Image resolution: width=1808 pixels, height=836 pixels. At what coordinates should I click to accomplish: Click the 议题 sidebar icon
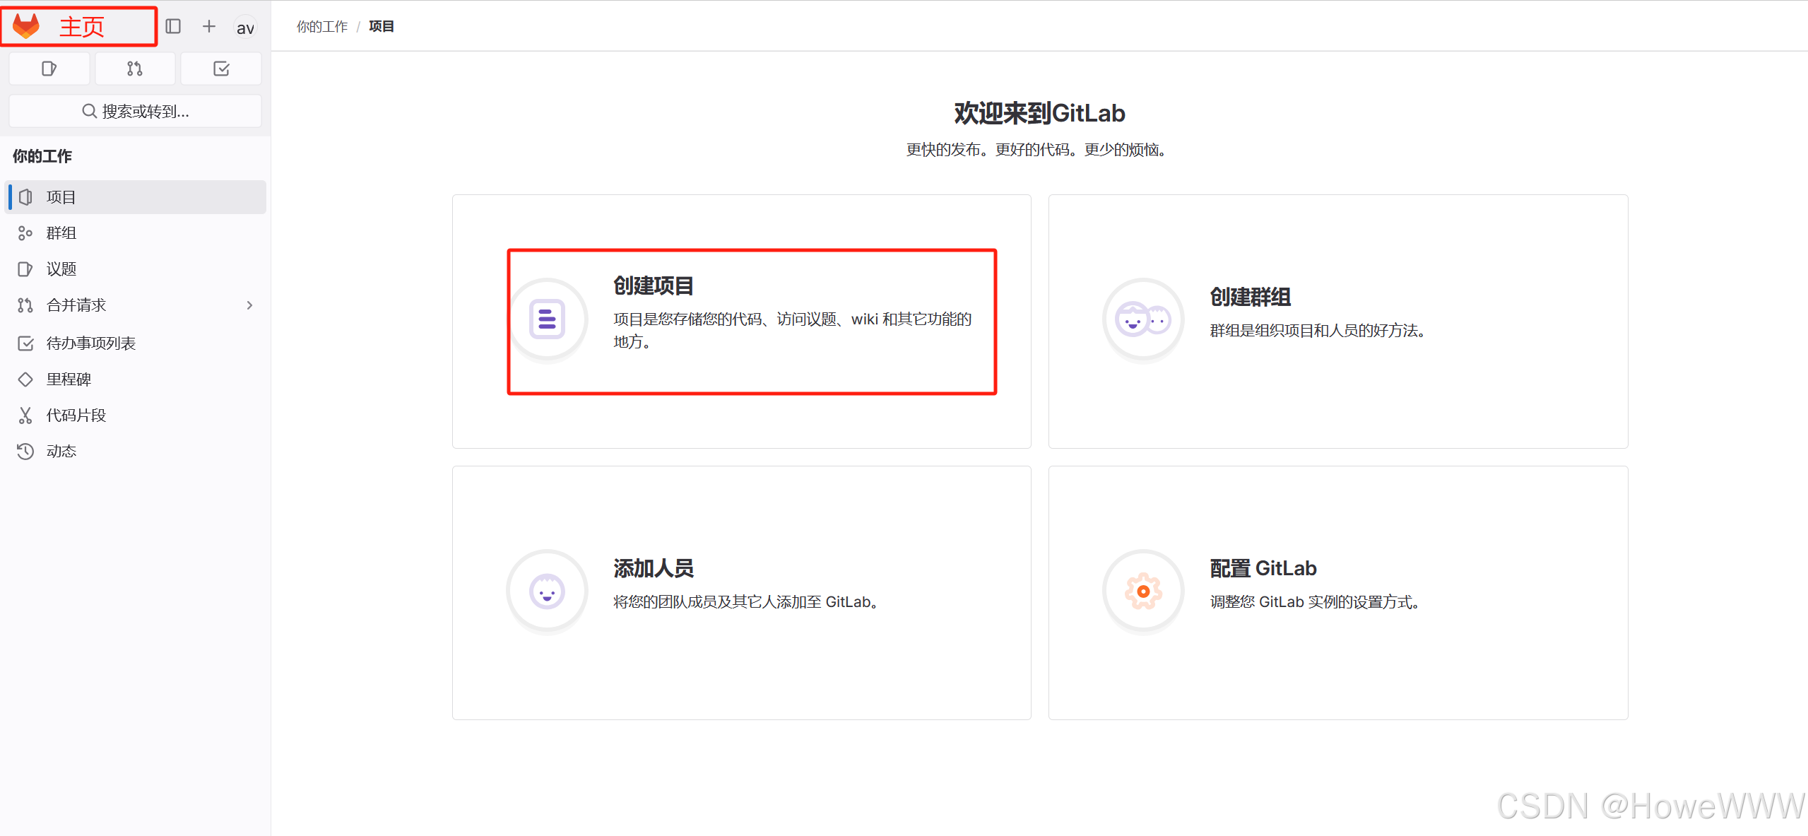(x=25, y=269)
